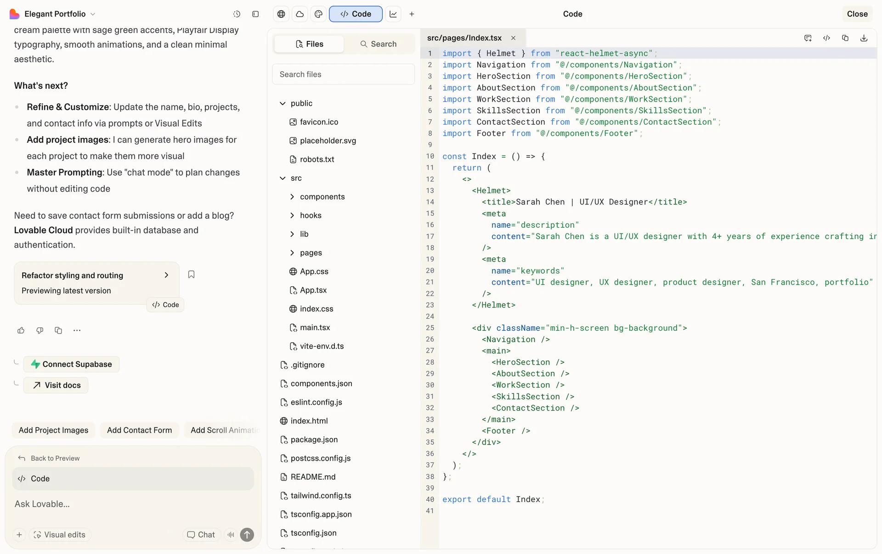This screenshot has height=554, width=882.
Task: Click the Search files input field
Action: [343, 74]
